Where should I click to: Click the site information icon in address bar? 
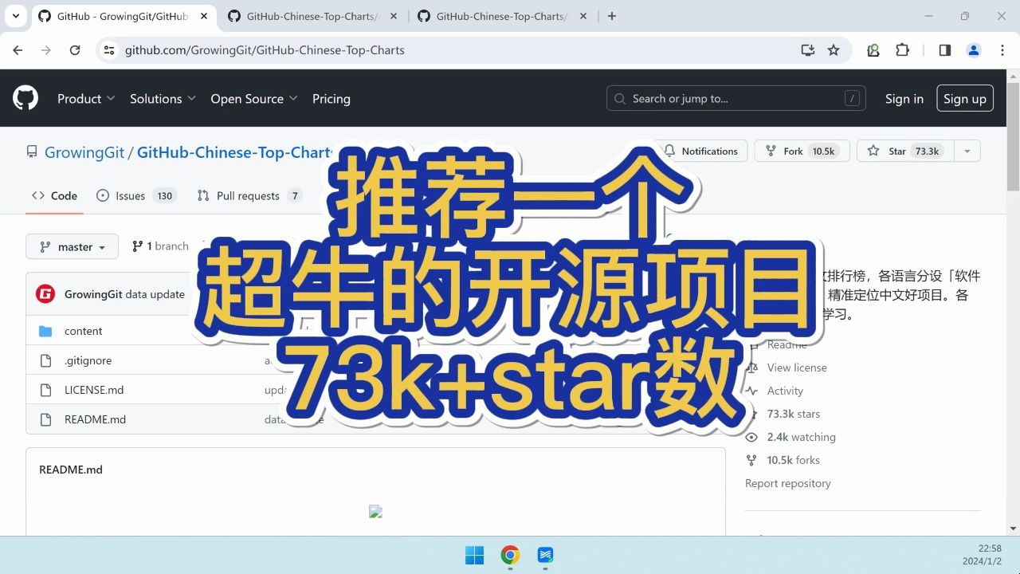[109, 49]
